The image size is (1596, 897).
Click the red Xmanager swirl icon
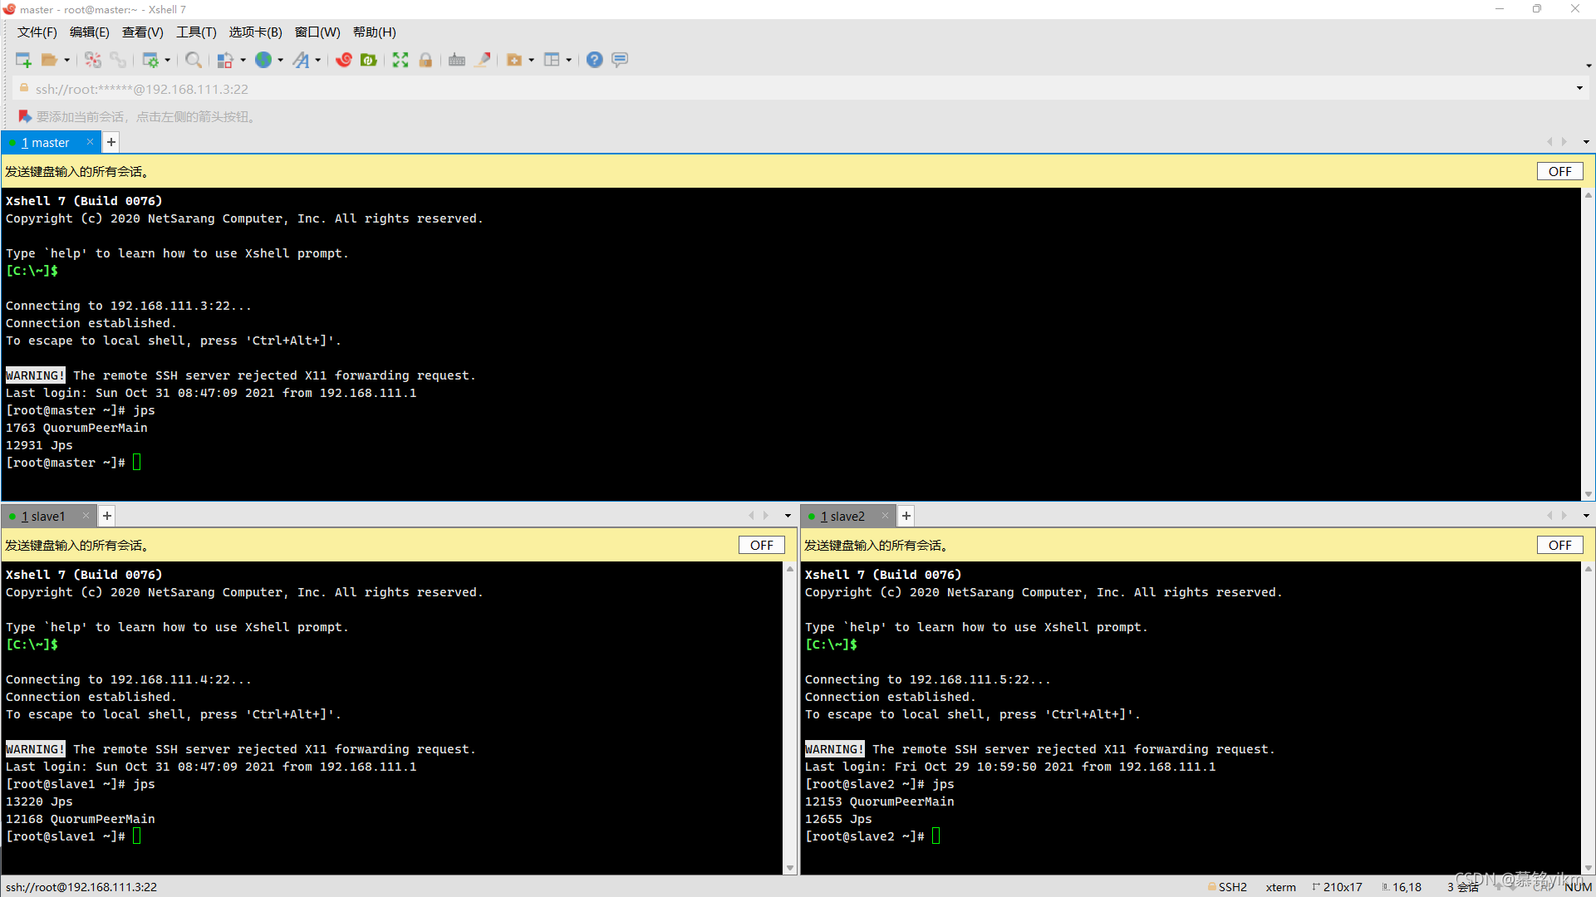344,60
